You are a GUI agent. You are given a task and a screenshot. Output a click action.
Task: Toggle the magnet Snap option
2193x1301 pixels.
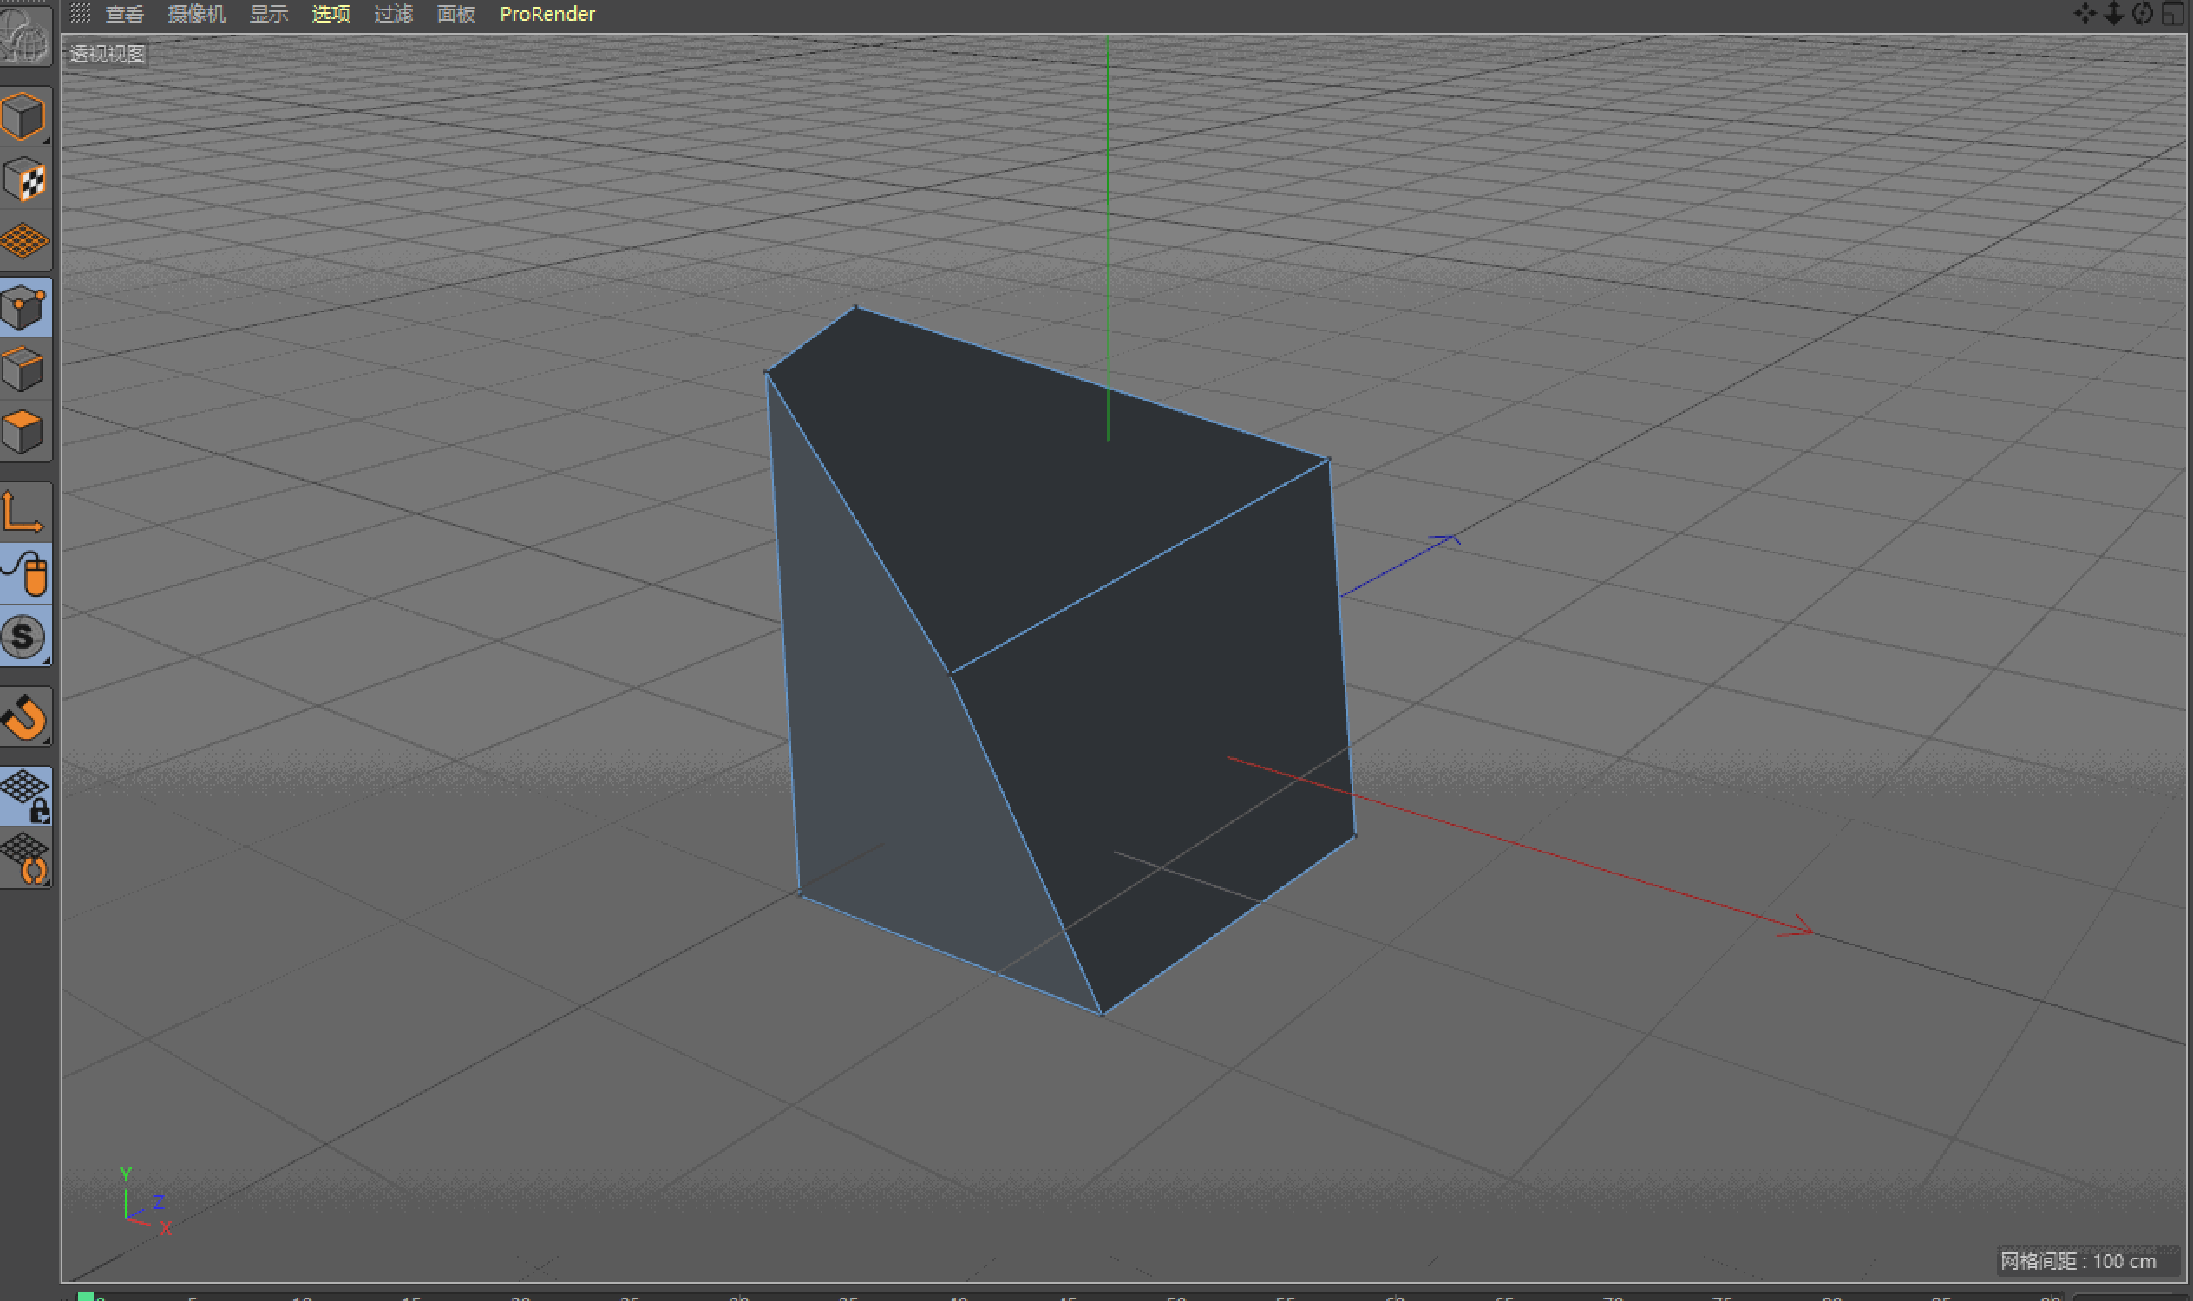[23, 717]
